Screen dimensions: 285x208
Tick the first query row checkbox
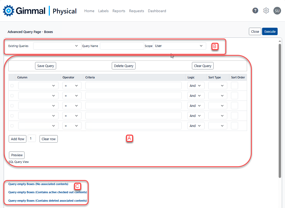tap(12, 86)
